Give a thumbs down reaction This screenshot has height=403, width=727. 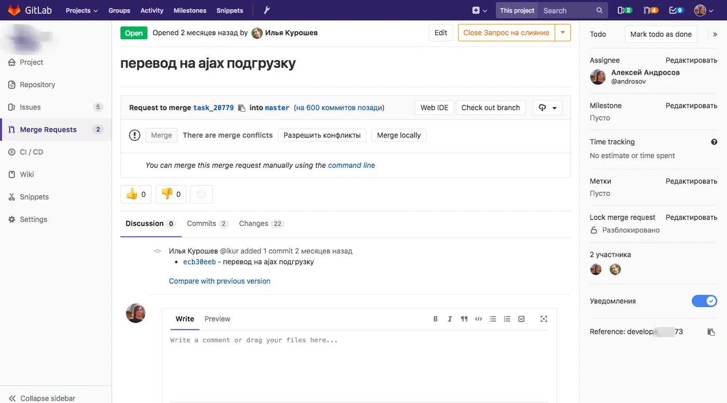(171, 194)
